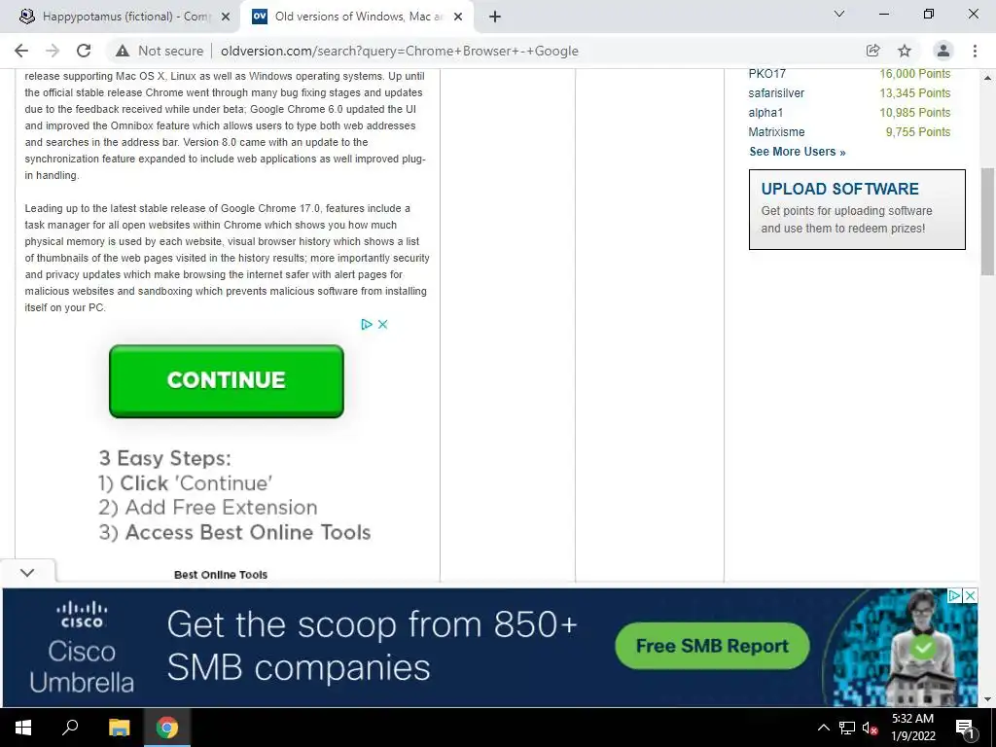
Task: Click the 13,345 Points value
Action: (x=914, y=93)
